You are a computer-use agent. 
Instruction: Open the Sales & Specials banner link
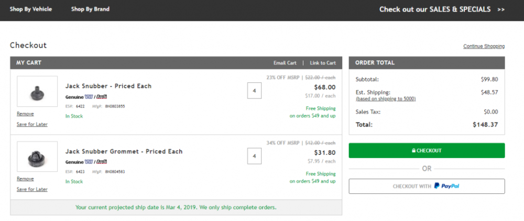click(442, 9)
